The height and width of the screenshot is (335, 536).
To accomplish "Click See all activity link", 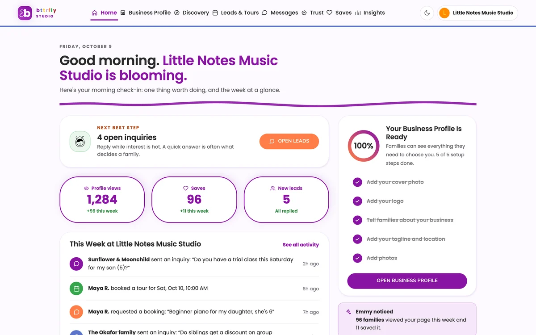I will pos(301,245).
